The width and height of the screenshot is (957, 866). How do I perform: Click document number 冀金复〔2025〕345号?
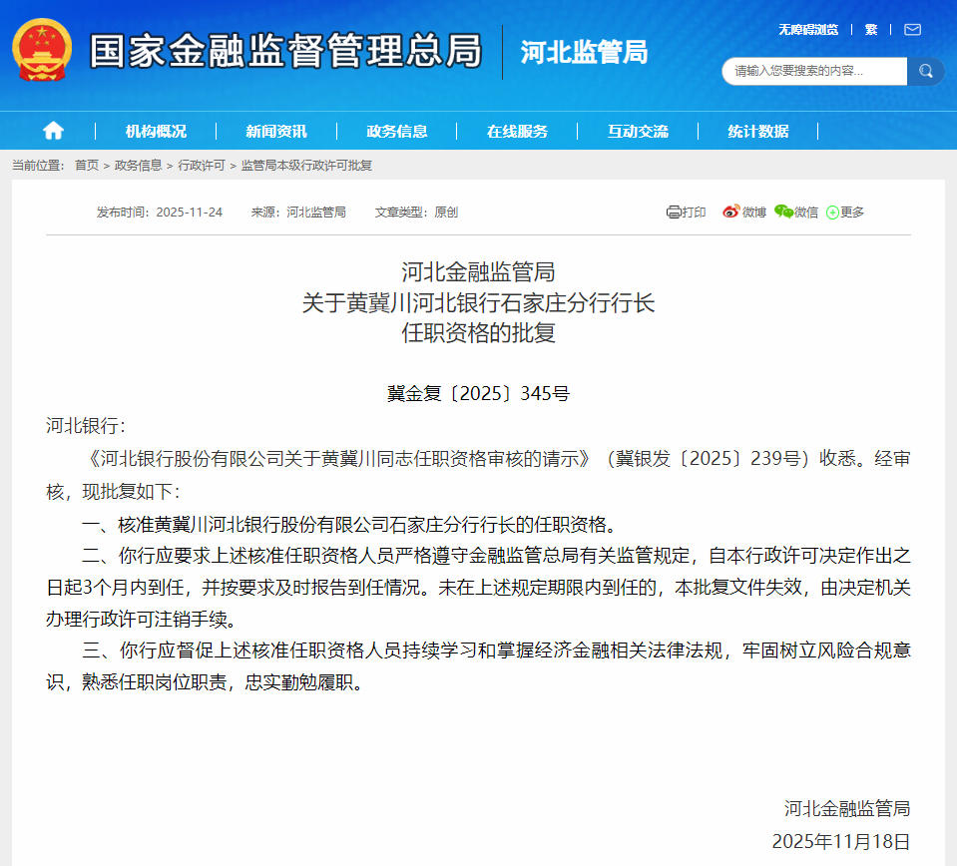click(x=479, y=393)
